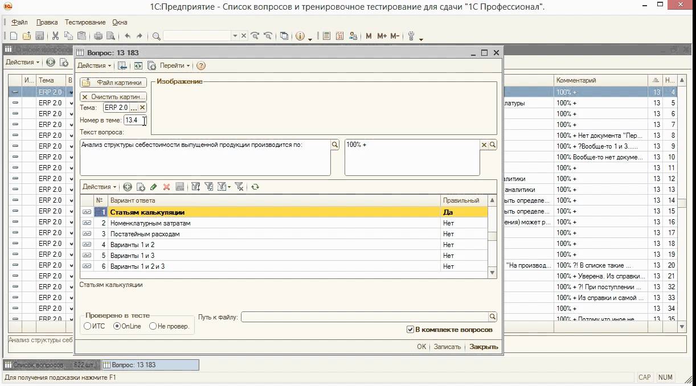The height and width of the screenshot is (386, 696).
Task: Click the Номер в теме input field
Action: 134,120
